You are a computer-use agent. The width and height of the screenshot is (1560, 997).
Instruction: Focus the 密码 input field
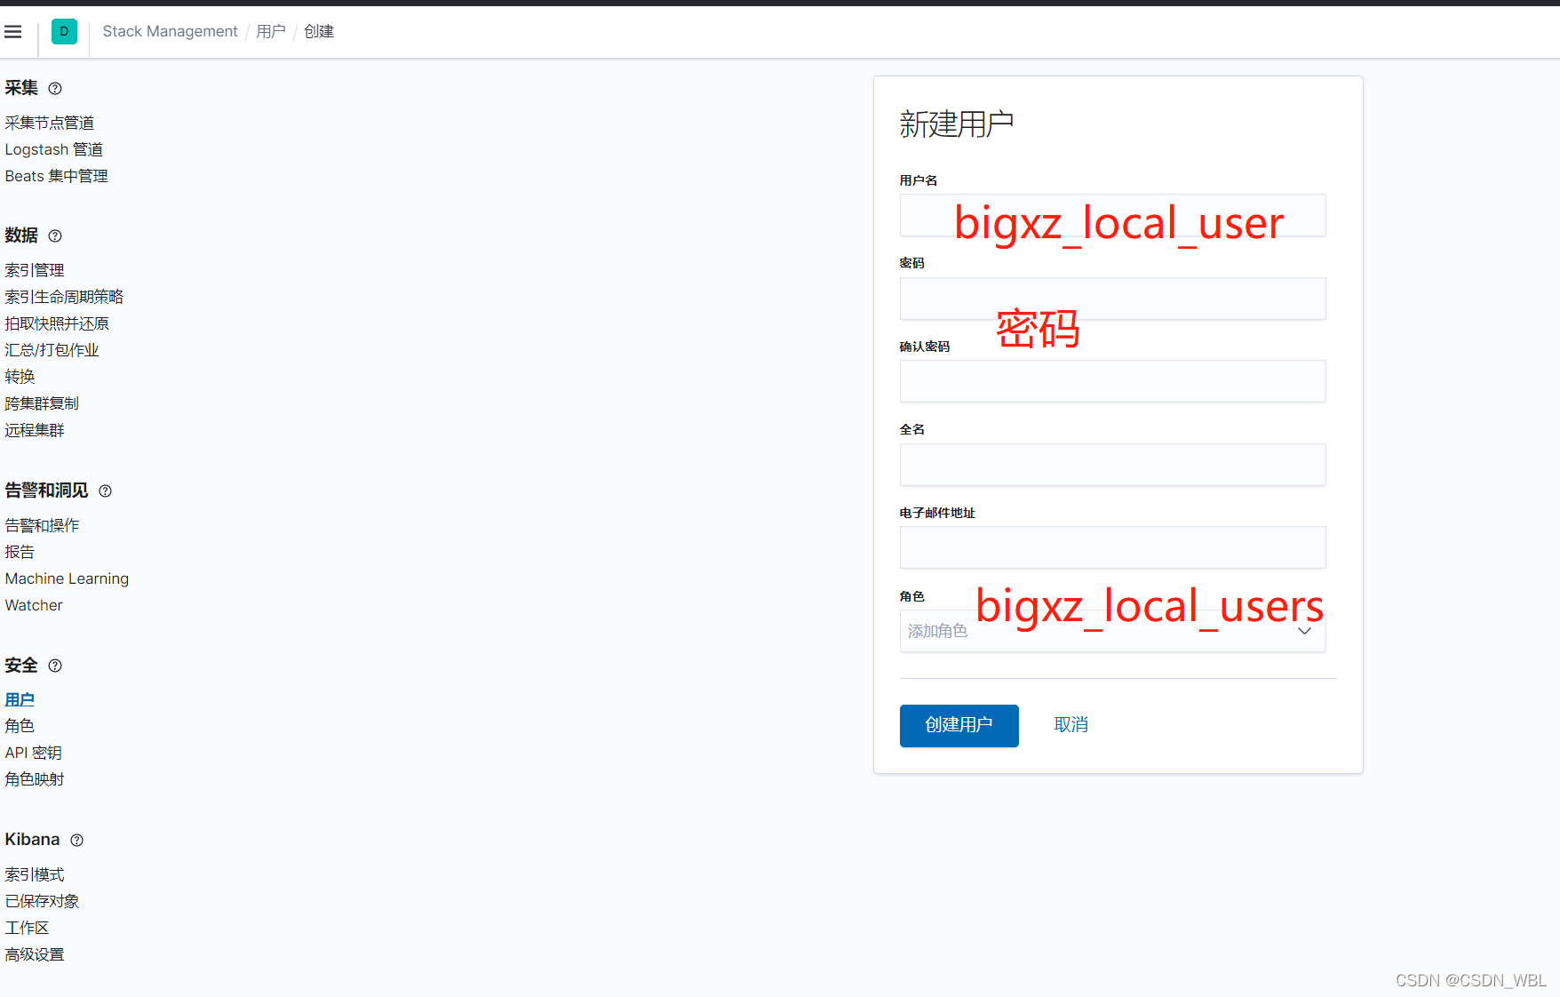tap(1112, 299)
